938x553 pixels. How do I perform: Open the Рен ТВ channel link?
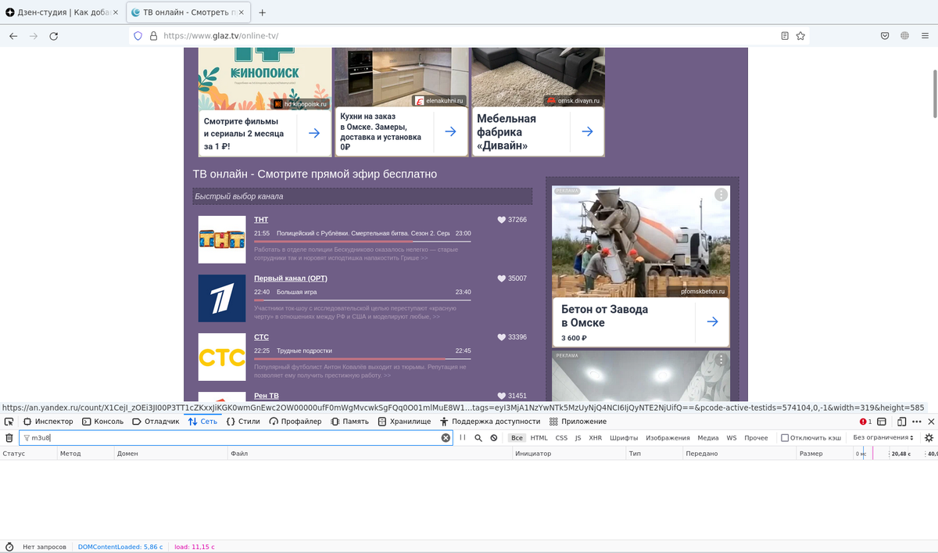[x=267, y=396]
